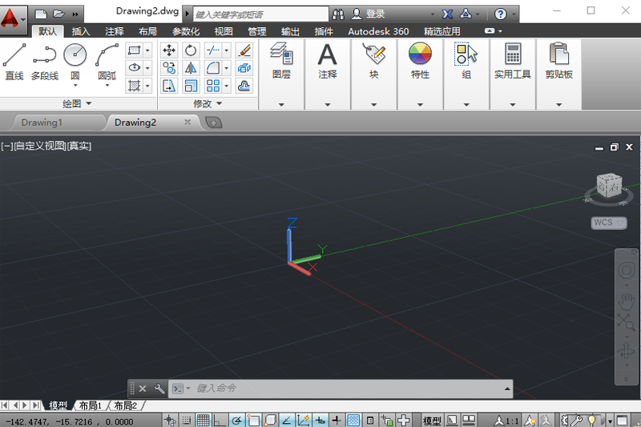Expand the Draw (绘图) panel
The width and height of the screenshot is (641, 427).
(x=77, y=104)
